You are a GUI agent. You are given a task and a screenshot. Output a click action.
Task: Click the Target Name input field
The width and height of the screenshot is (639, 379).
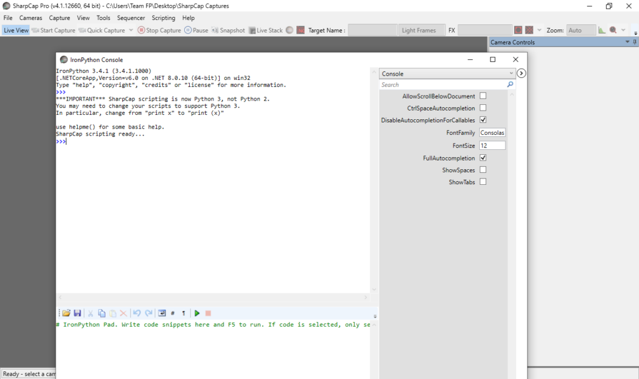(x=372, y=30)
